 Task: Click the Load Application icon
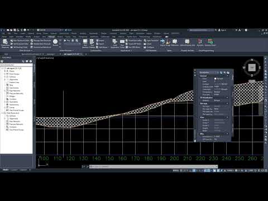pos(115,44)
